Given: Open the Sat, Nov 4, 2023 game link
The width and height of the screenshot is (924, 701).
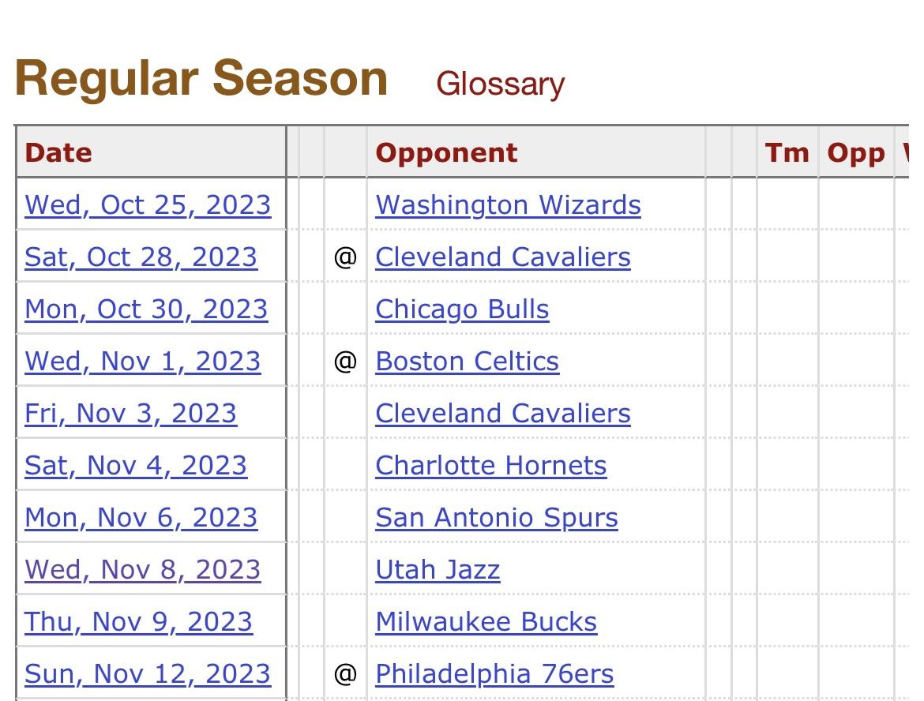Looking at the screenshot, I should pyautogui.click(x=136, y=466).
